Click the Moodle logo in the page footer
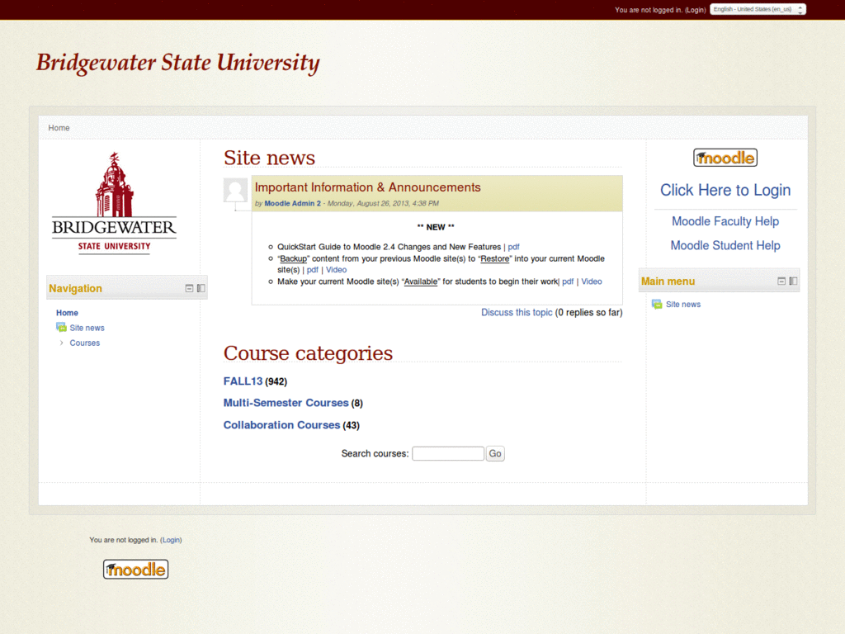Viewport: 845px width, 634px height. pyautogui.click(x=136, y=569)
